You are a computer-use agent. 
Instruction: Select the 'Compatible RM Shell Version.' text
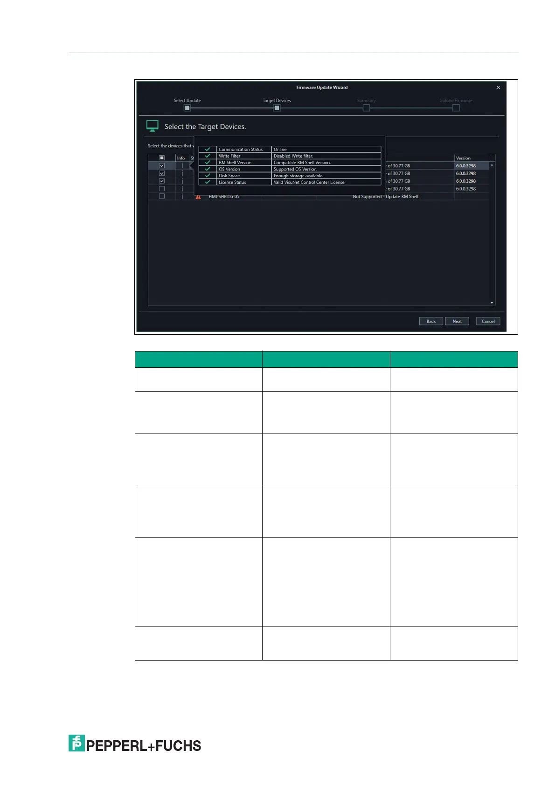coord(302,163)
